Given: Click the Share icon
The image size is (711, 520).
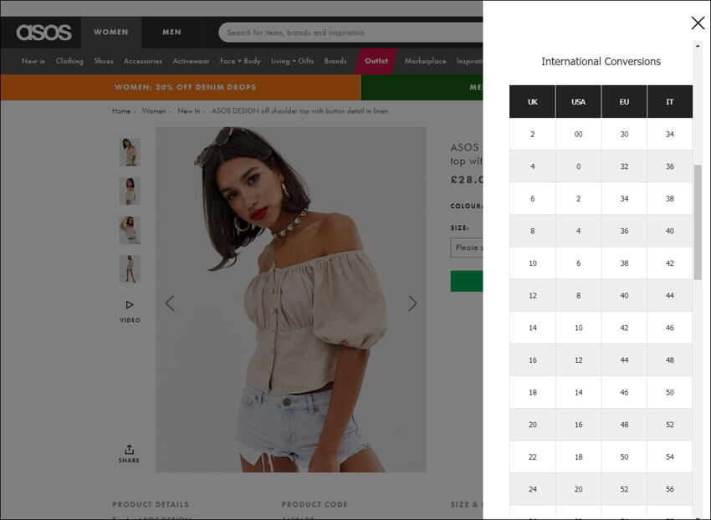Looking at the screenshot, I should coord(129,449).
